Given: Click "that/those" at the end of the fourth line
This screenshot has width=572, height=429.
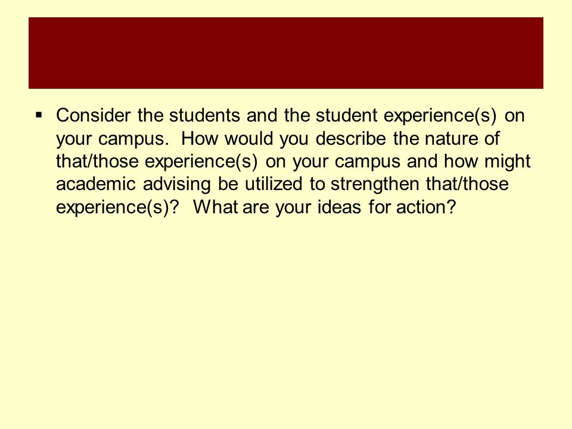Looking at the screenshot, I should click(x=467, y=184).
